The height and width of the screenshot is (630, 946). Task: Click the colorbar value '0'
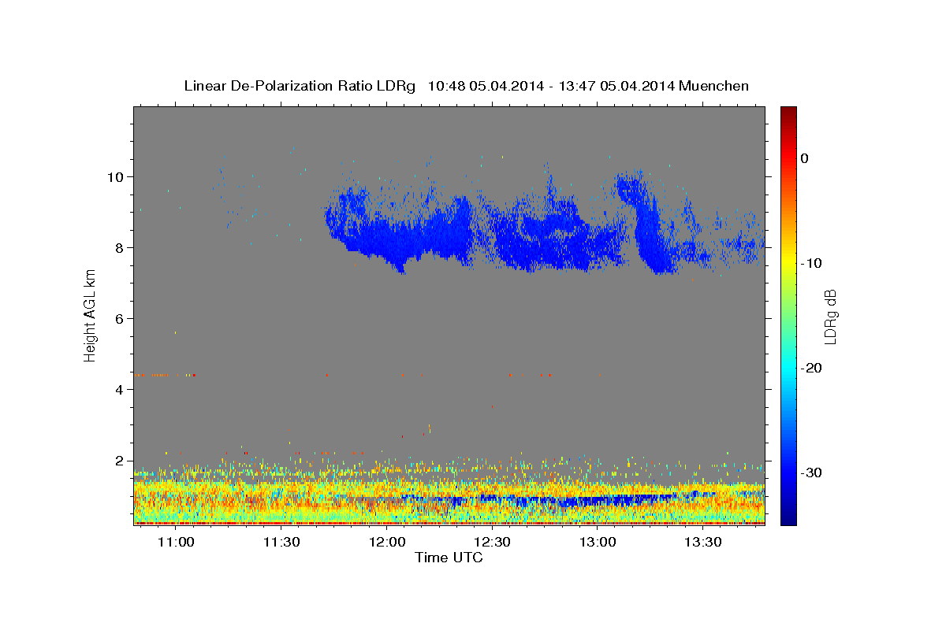[x=805, y=158]
